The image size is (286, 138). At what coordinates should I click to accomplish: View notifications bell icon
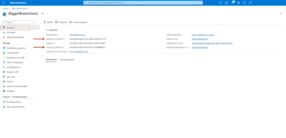233,2
